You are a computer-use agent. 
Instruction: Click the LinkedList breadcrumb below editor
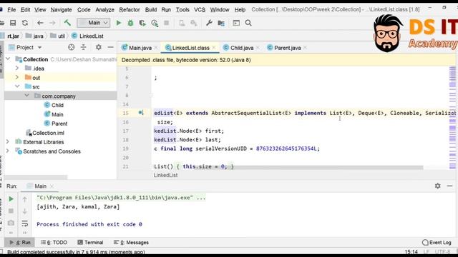tap(165, 175)
